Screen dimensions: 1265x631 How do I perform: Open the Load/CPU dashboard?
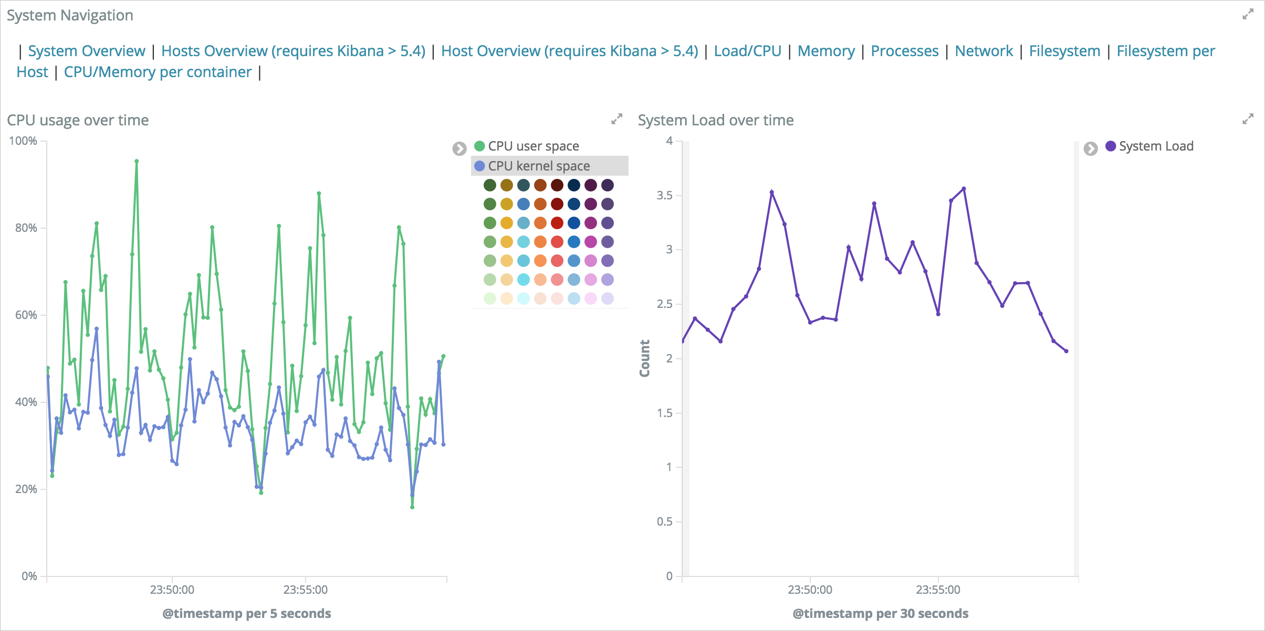(747, 51)
